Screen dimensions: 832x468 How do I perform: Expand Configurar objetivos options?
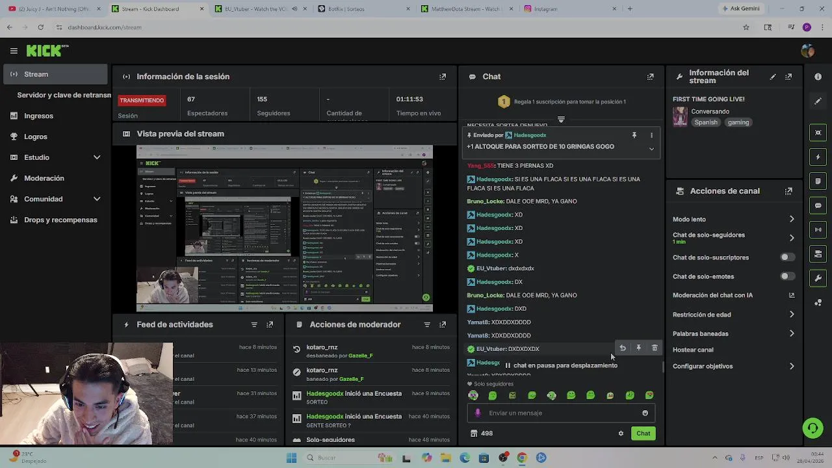coord(792,366)
